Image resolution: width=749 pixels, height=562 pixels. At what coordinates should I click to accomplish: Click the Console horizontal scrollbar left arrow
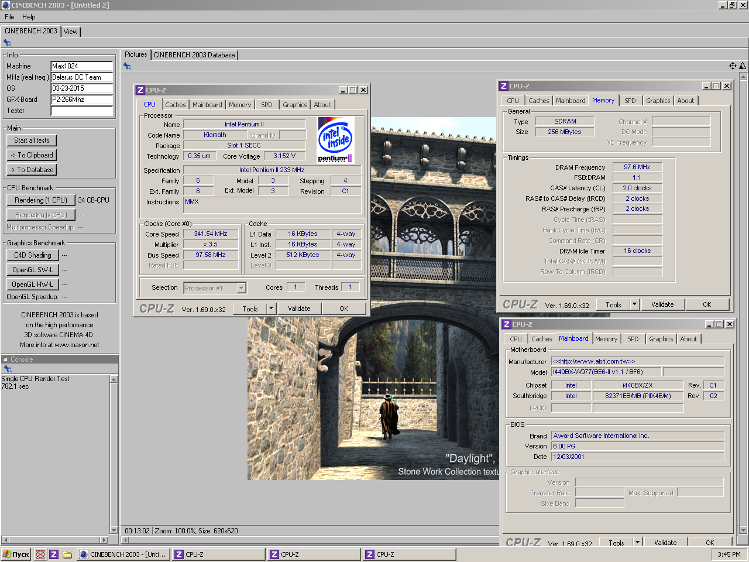coord(5,540)
